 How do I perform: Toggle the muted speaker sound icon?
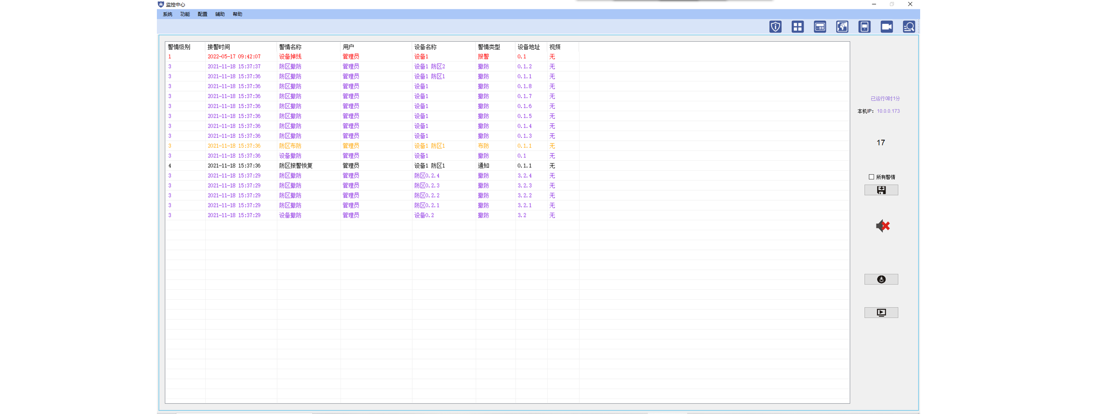883,226
